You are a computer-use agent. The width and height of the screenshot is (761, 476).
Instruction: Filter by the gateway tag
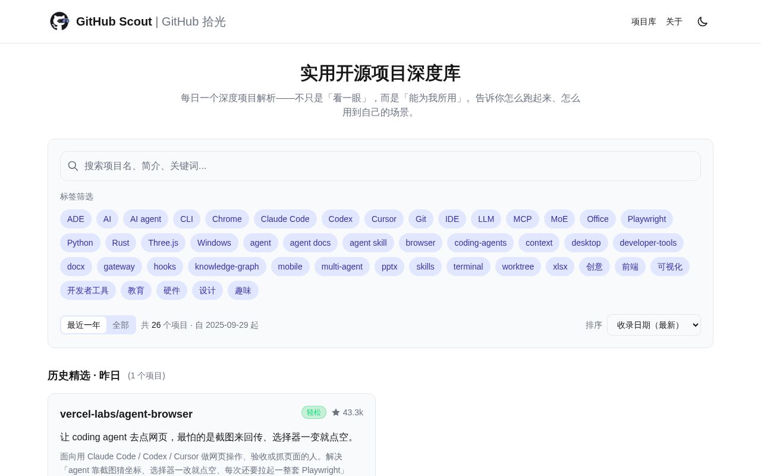(x=120, y=267)
